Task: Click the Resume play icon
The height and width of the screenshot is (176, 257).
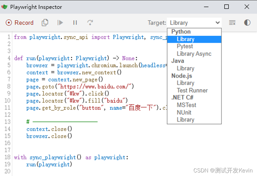Action: [x=60, y=23]
